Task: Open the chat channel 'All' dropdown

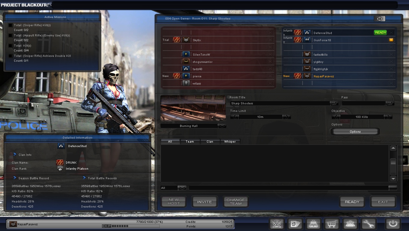Action: (x=182, y=188)
